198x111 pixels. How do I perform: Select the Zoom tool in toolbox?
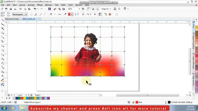point(2,33)
